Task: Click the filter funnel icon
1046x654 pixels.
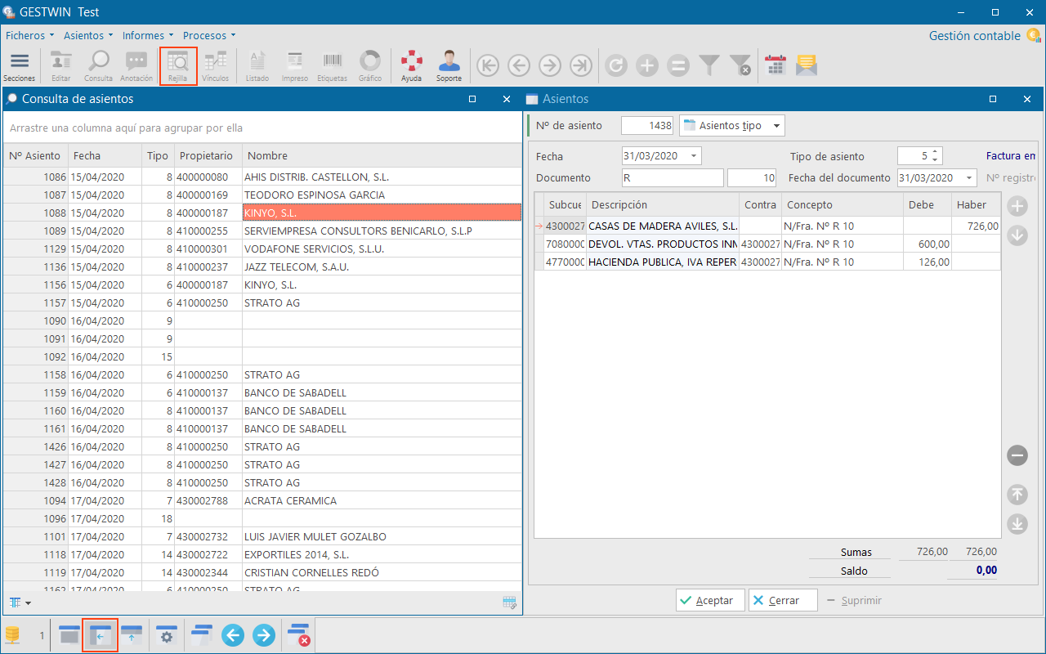Action: pos(709,65)
